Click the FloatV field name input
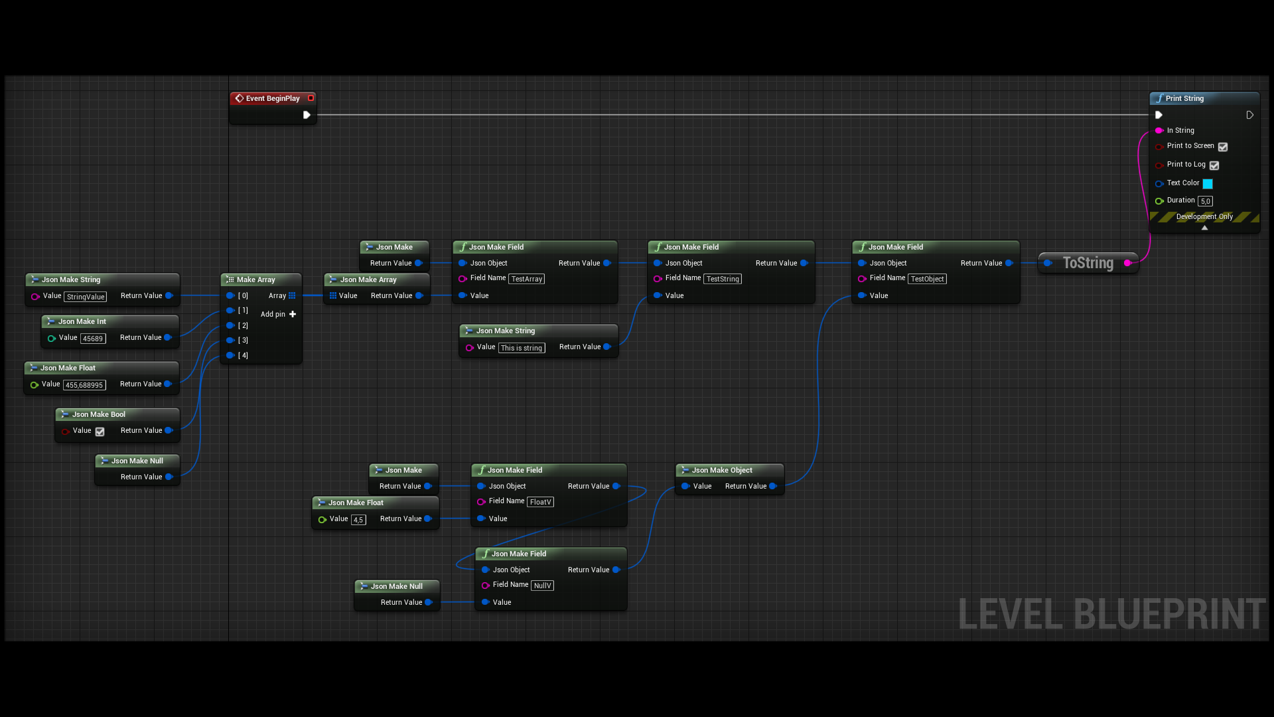1274x717 pixels. point(540,502)
